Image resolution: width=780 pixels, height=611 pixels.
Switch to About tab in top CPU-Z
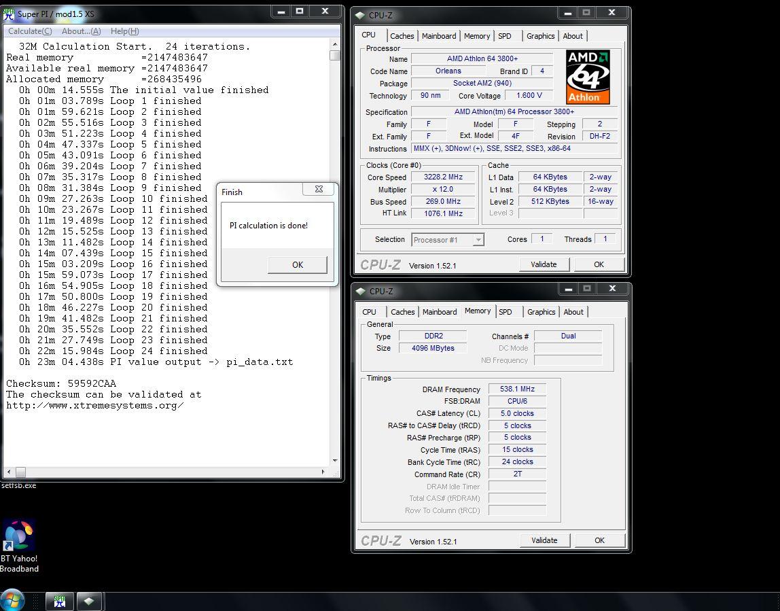pos(573,36)
